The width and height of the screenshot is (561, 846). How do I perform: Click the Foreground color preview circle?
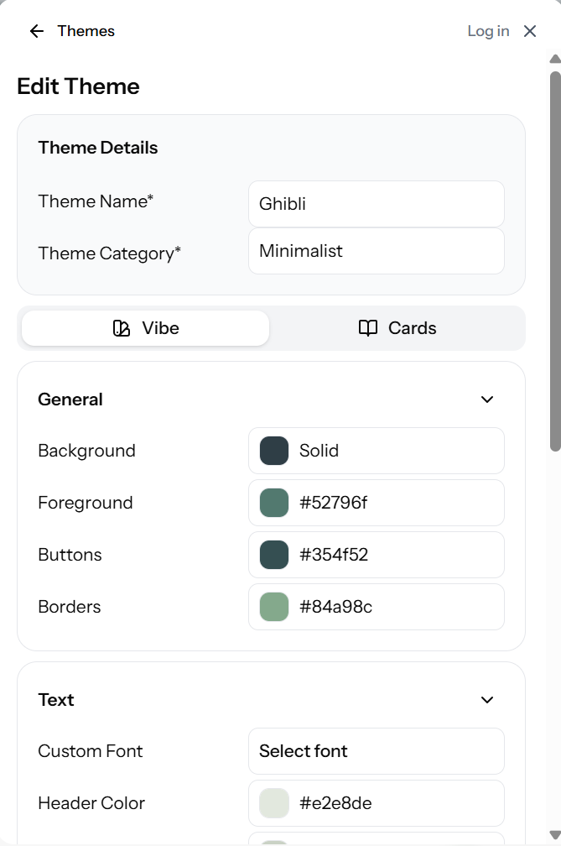point(273,502)
